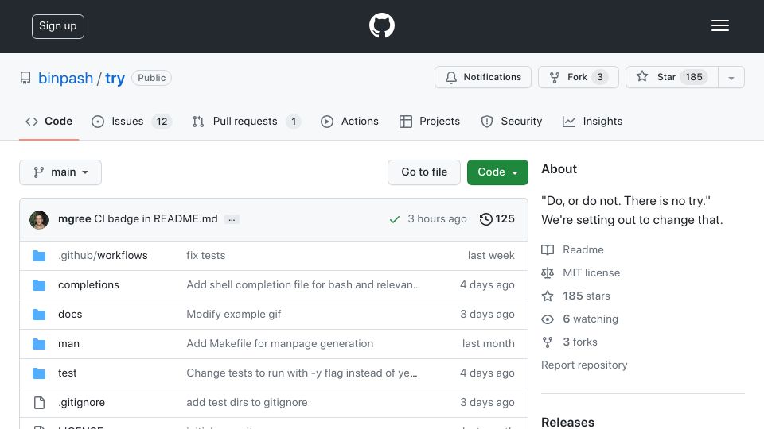Click the mgree avatar image

[39, 220]
